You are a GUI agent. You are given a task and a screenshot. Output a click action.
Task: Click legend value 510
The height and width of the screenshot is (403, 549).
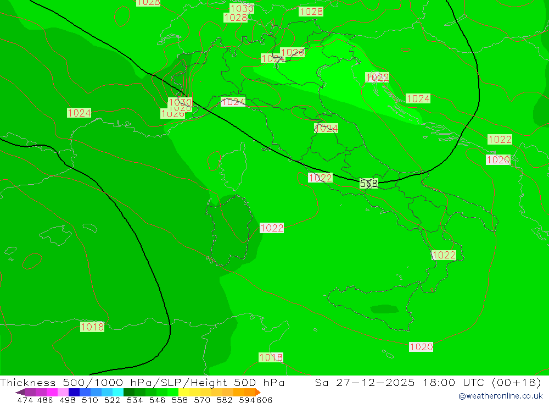pyautogui.click(x=89, y=400)
